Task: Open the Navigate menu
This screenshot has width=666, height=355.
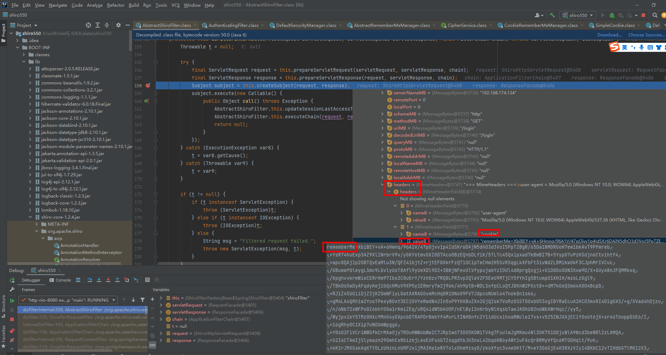Action: [58, 5]
